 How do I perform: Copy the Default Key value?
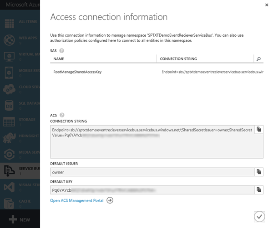coord(258,190)
